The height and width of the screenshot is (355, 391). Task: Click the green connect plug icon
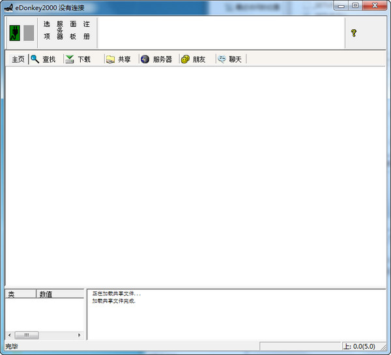pyautogui.click(x=15, y=33)
